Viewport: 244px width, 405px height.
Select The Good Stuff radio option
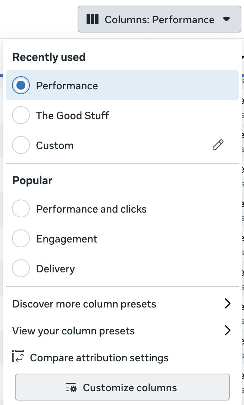click(x=21, y=115)
